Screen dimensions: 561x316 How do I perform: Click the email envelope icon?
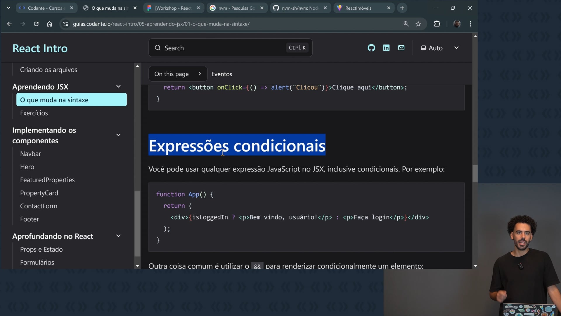[x=401, y=48]
